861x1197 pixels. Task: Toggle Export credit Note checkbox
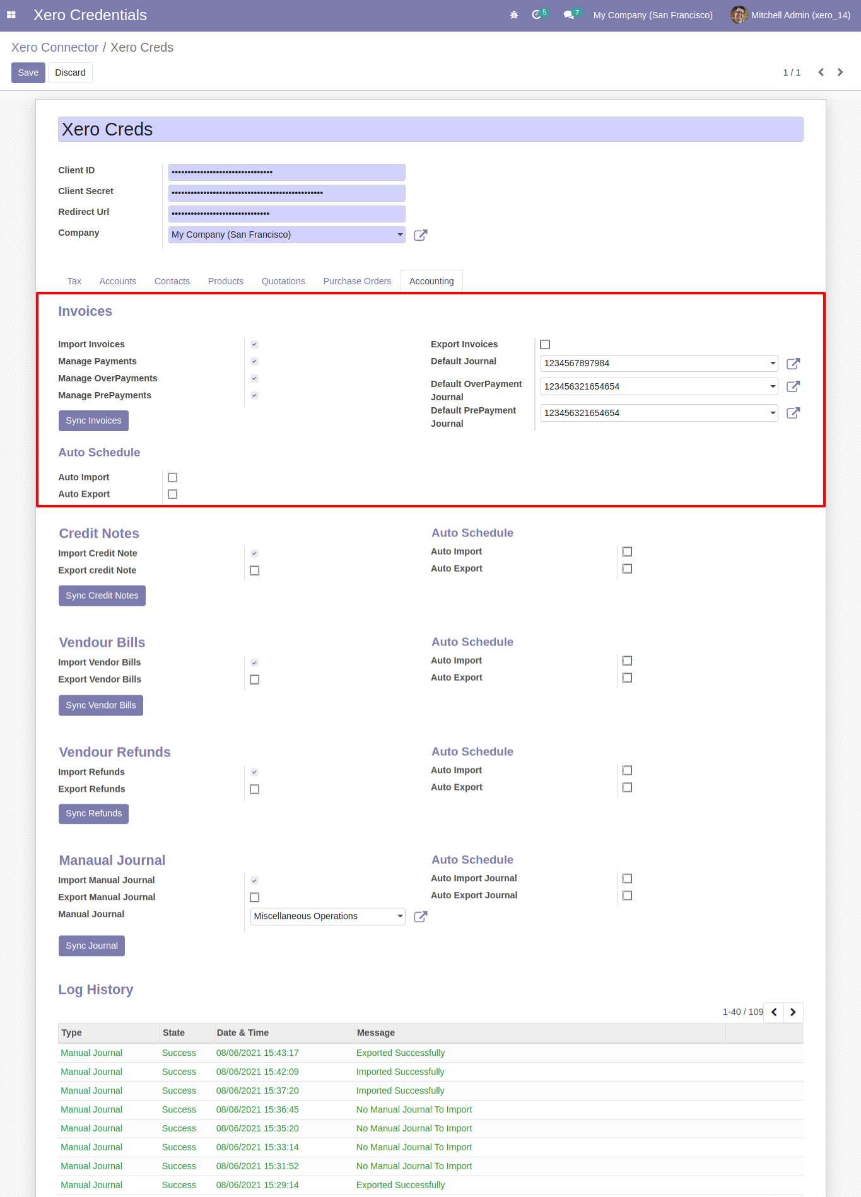[254, 571]
